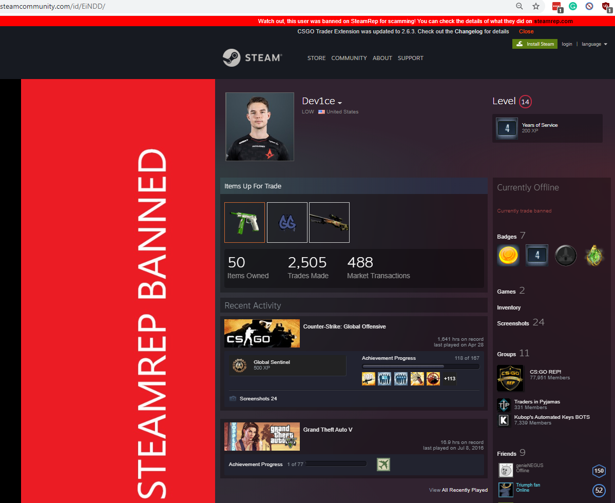Image resolution: width=615 pixels, height=503 pixels.
Task: Open the COMMUNITY menu
Action: tap(349, 58)
